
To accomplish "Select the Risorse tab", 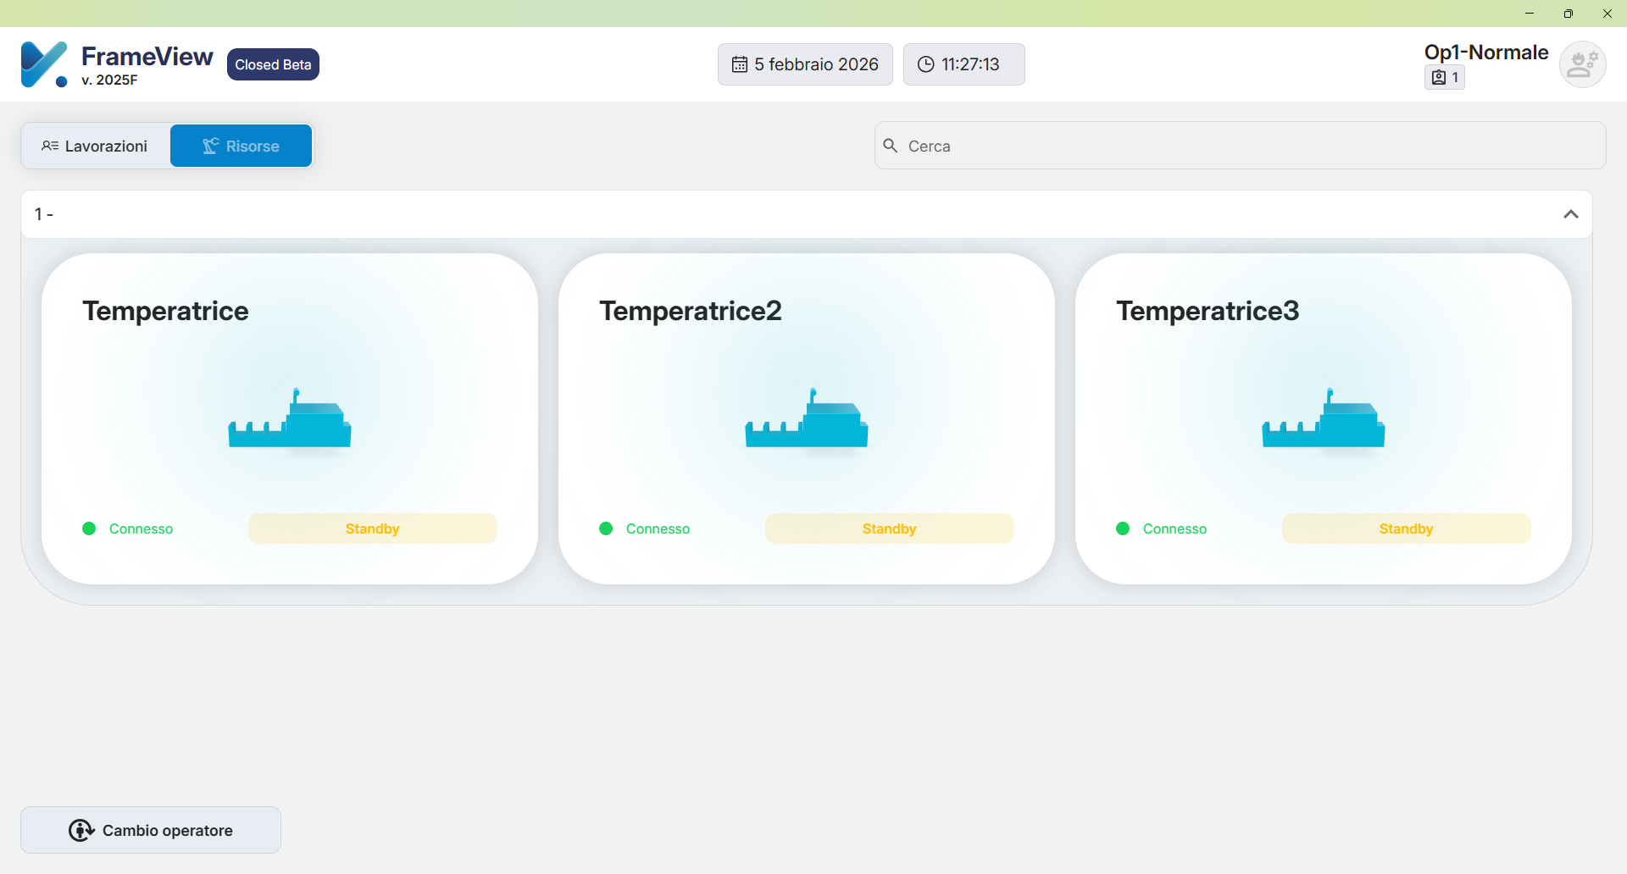I will tap(242, 146).
